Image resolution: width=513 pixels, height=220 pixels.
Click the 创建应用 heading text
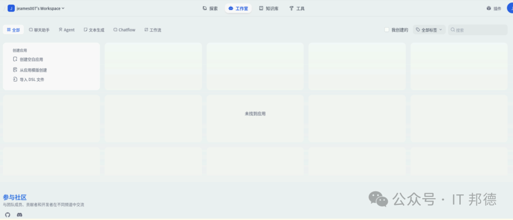tap(19, 50)
